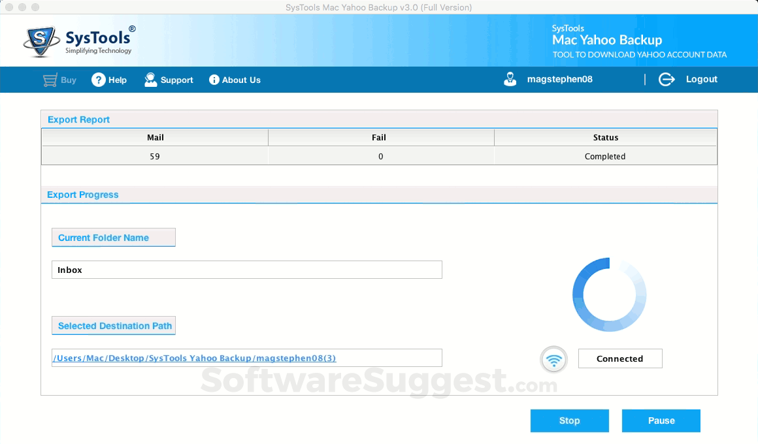758x444 pixels.
Task: Click the Current Folder Name label
Action: click(x=114, y=238)
